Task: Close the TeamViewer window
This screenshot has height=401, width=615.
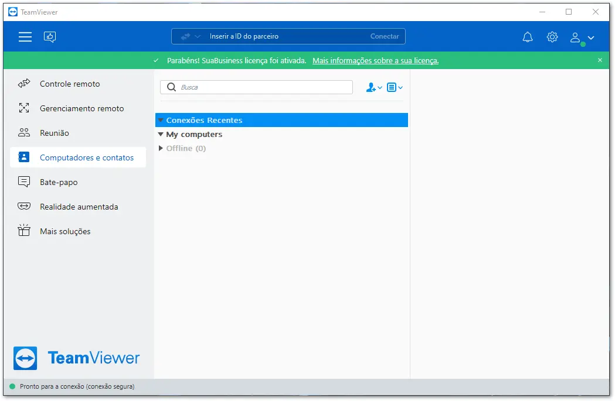Action: click(596, 12)
